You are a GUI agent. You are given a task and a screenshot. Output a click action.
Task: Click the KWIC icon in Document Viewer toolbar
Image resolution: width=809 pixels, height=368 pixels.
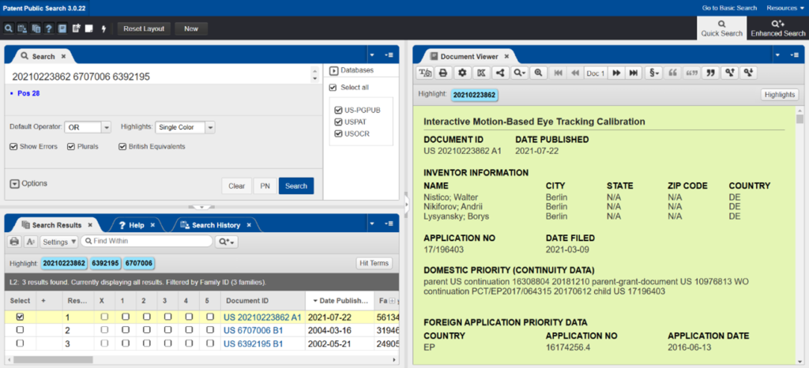(481, 73)
